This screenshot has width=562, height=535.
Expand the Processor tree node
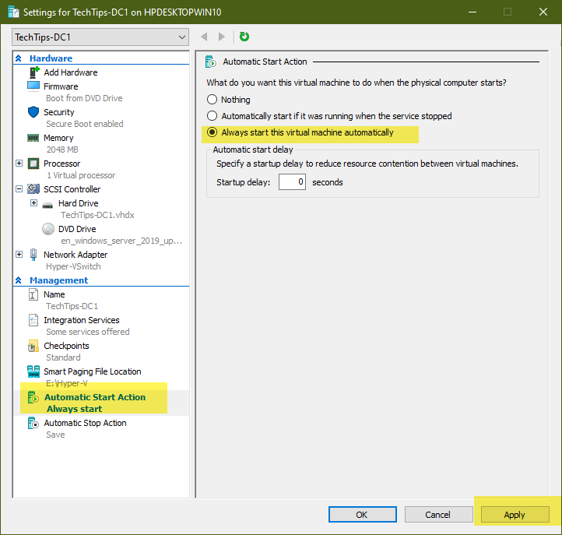click(19, 164)
